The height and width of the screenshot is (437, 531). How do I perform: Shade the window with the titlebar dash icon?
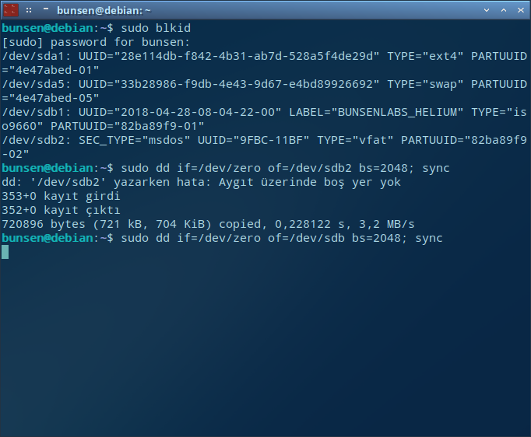[x=46, y=9]
